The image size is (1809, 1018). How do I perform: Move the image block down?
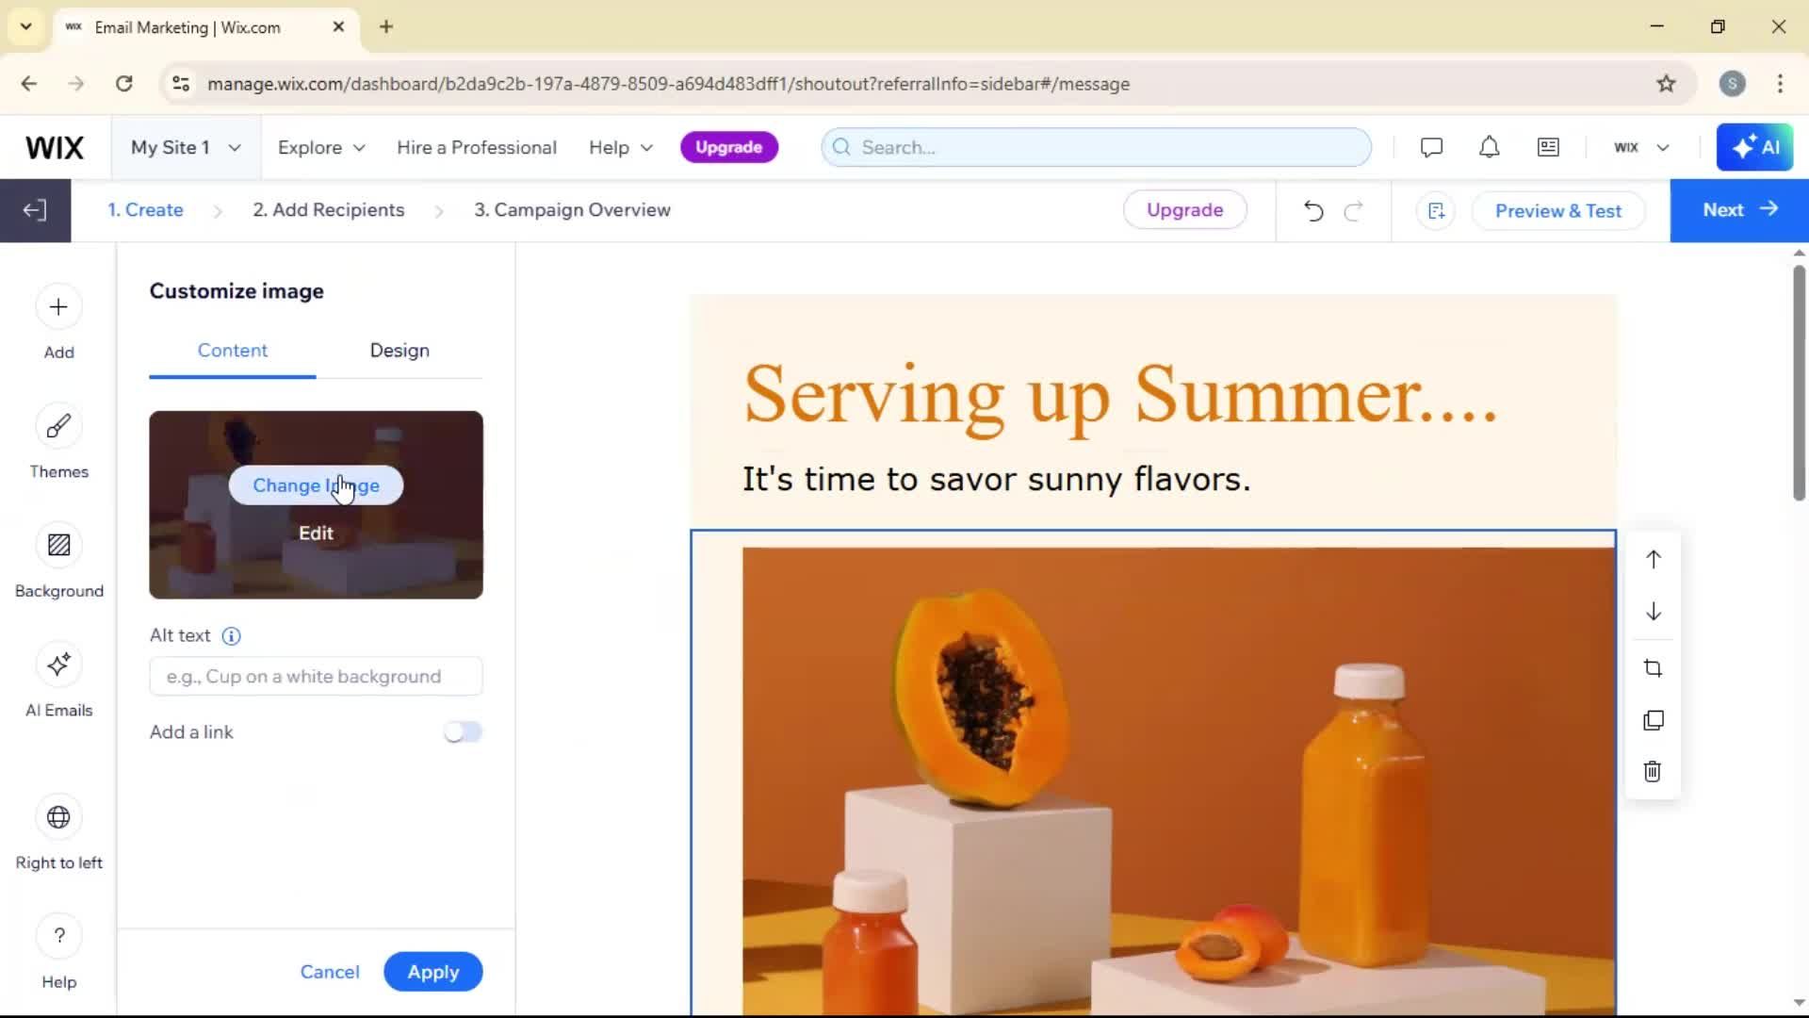coord(1653,612)
